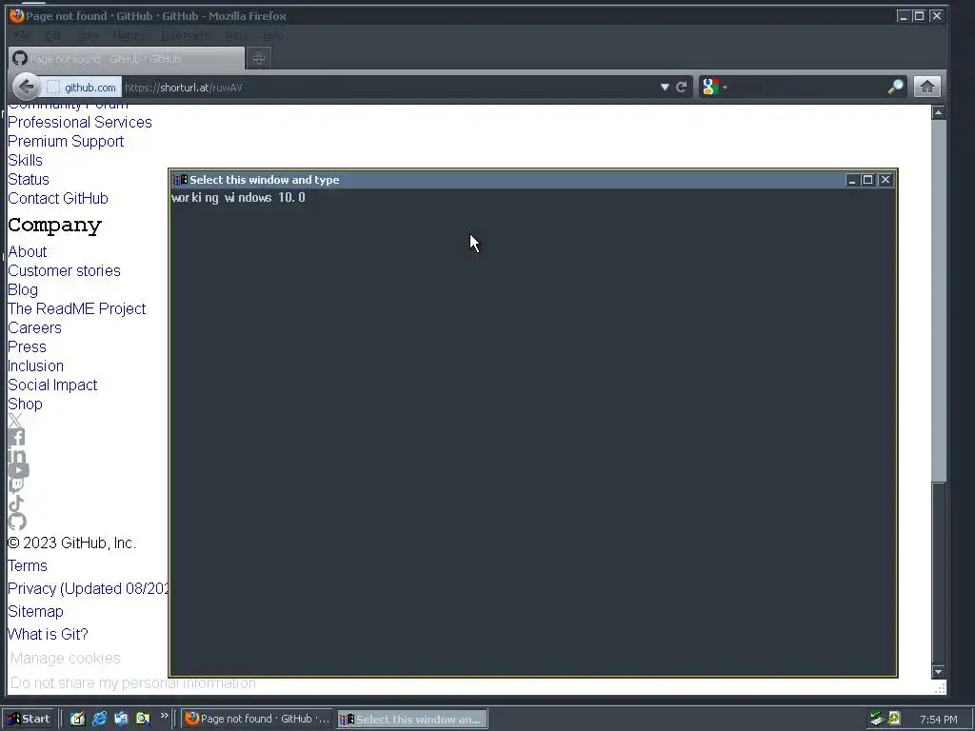Click the magnifier search button

click(895, 87)
